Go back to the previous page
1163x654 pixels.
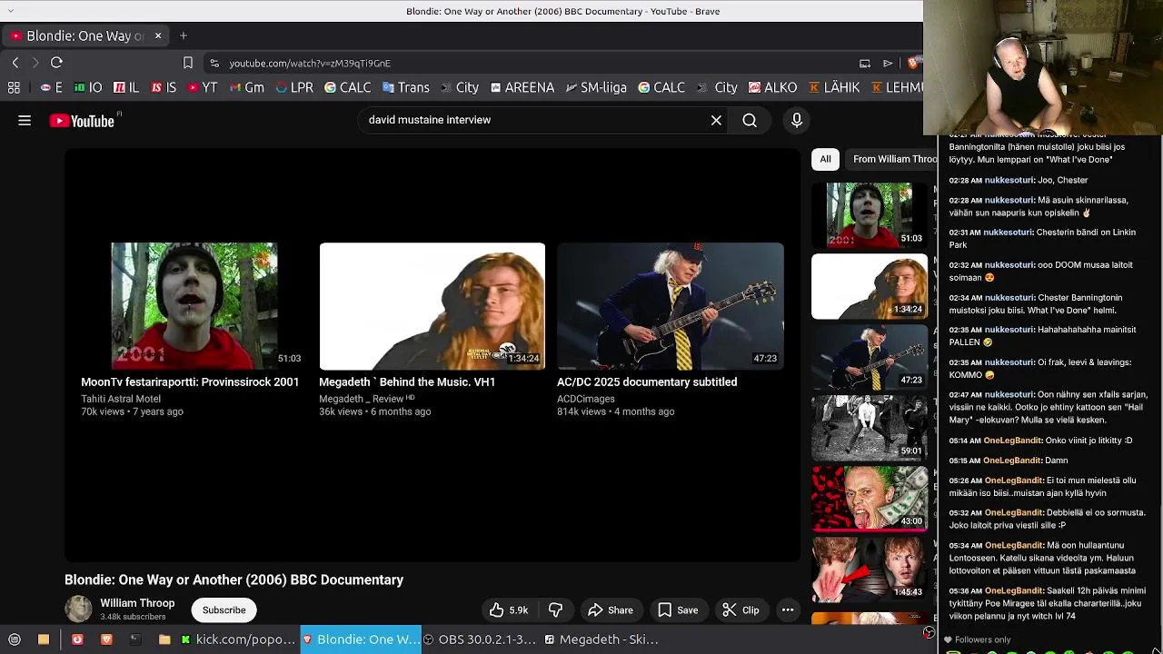click(x=15, y=63)
